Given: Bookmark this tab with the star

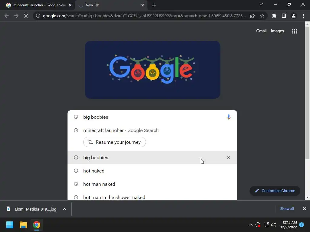Looking at the screenshot, I should pyautogui.click(x=262, y=16).
